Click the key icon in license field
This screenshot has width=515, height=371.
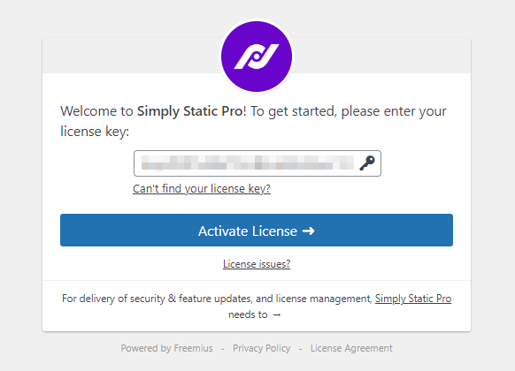pos(367,163)
